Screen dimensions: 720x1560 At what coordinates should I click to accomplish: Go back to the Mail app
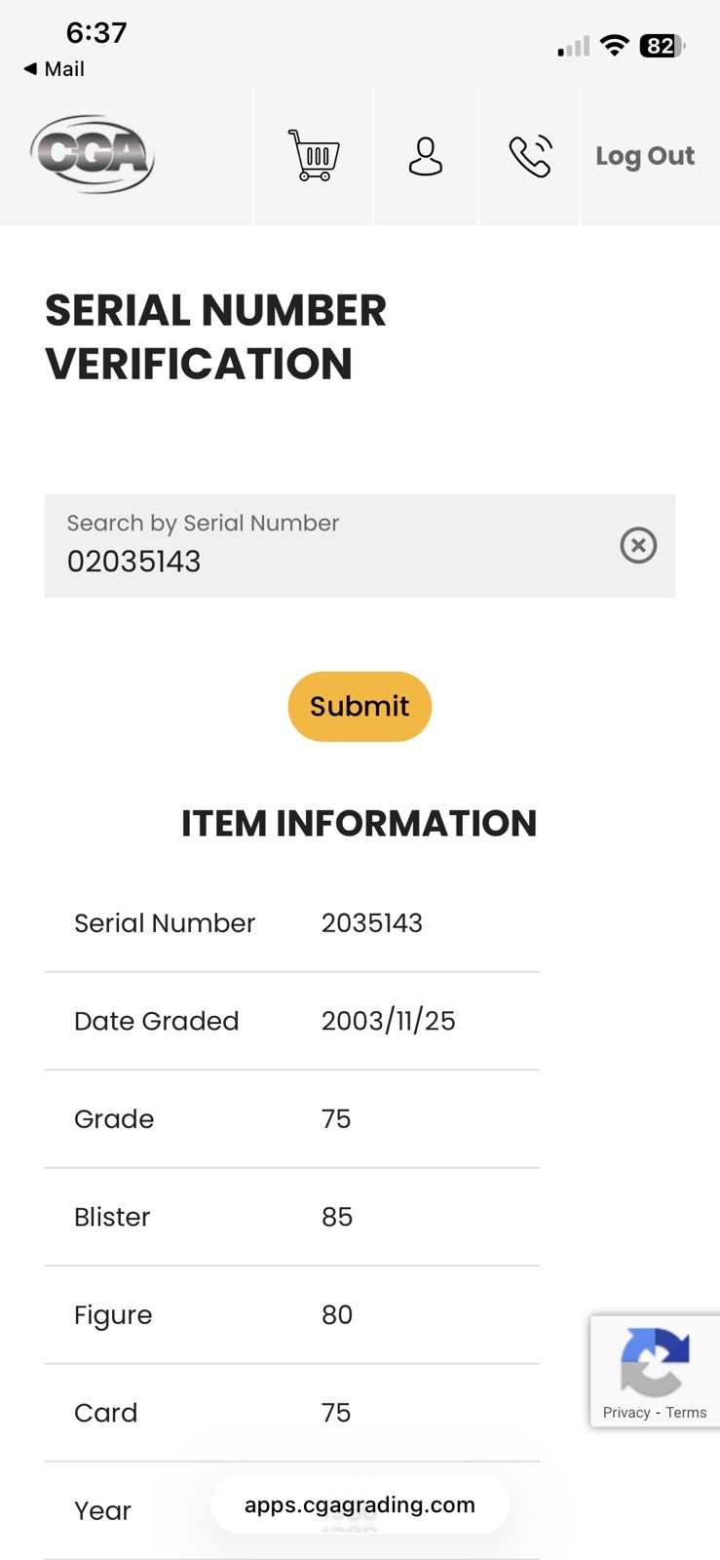(55, 69)
